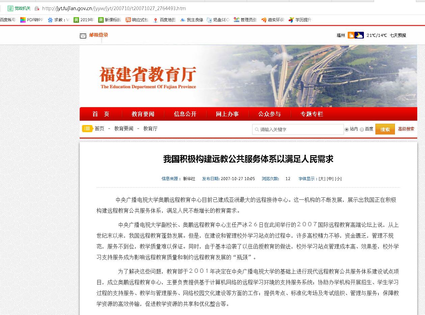Open the 管理员登录 bookmark
Image resolution: width=425 pixels, height=315 pixels.
245,20
